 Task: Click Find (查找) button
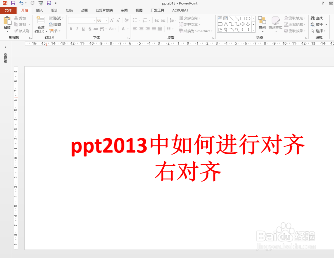[x=317, y=18]
